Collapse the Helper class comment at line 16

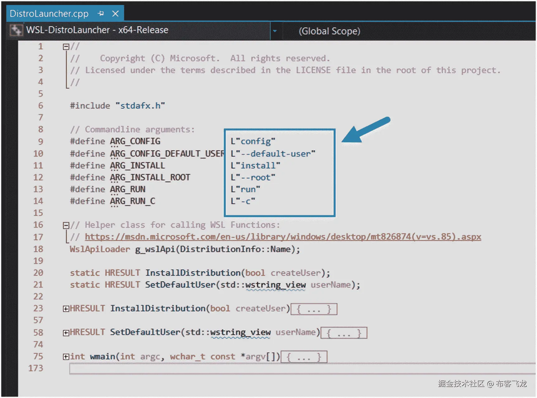[66, 225]
